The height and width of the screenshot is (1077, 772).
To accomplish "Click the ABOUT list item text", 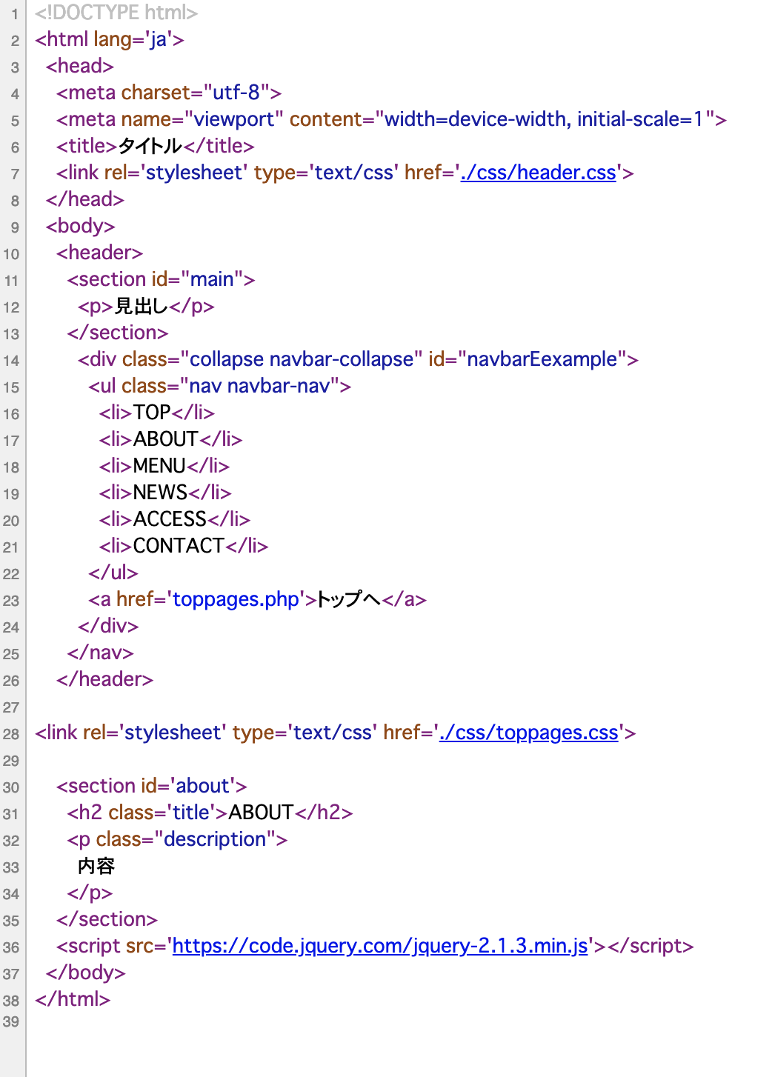I will click(x=166, y=439).
